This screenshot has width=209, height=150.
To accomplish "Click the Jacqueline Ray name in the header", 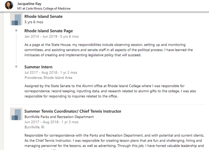I will pos(29,4).
